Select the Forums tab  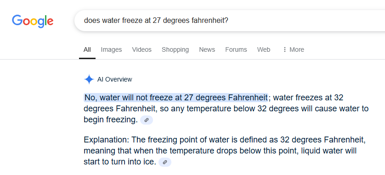[x=236, y=49]
